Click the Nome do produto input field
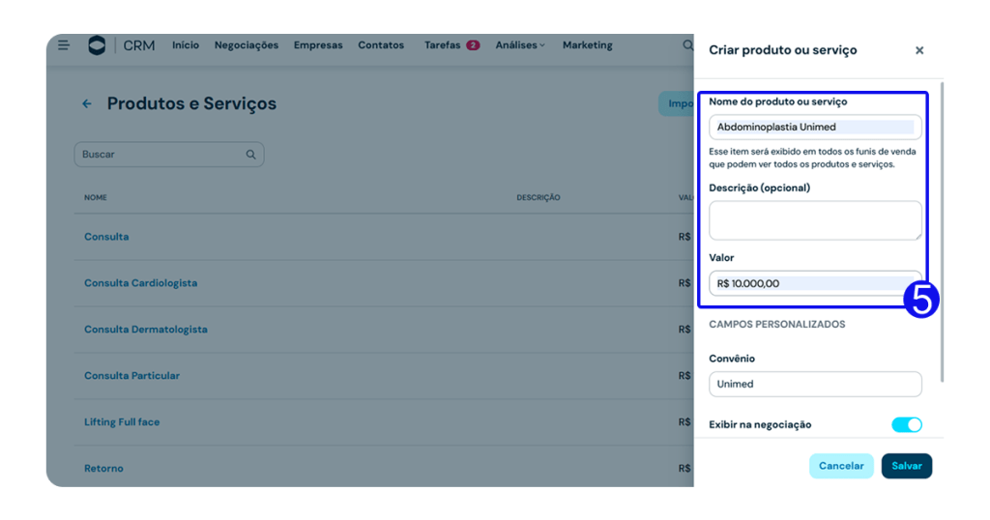Screen dimensions: 990x520 [x=814, y=127]
